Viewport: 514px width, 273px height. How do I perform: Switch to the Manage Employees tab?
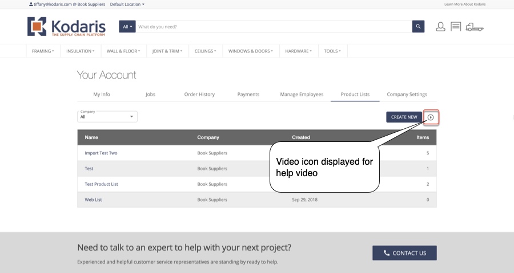click(x=302, y=94)
